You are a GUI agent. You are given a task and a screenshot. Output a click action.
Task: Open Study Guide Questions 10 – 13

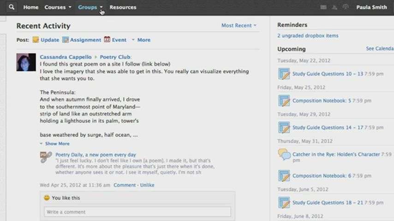(328, 74)
